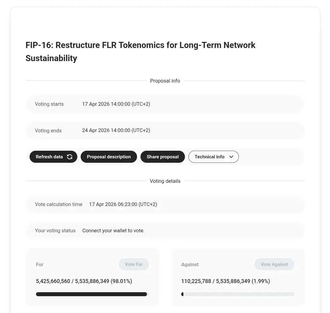Open the Proposal description
Screen dimensions: 330x313
(109, 157)
